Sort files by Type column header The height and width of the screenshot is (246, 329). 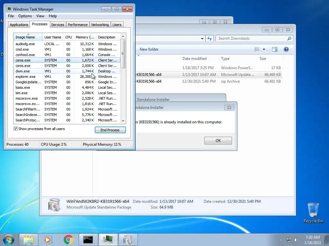coord(238,59)
